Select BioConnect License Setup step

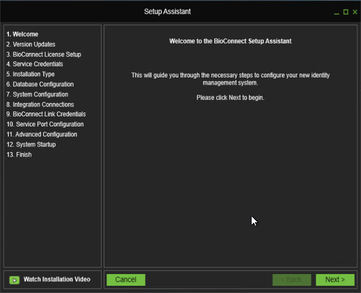44,54
